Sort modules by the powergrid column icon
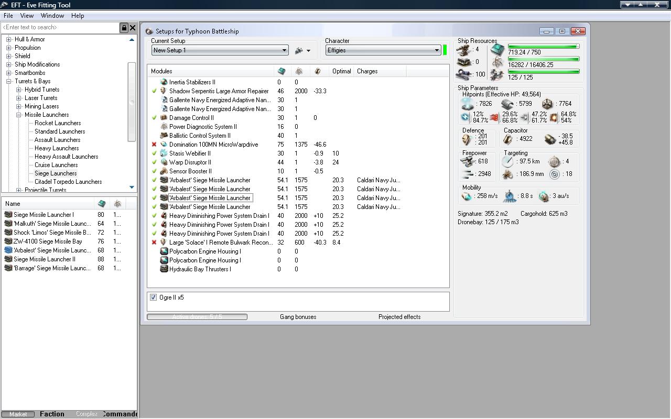Image resolution: width=671 pixels, height=419 pixels. point(299,71)
